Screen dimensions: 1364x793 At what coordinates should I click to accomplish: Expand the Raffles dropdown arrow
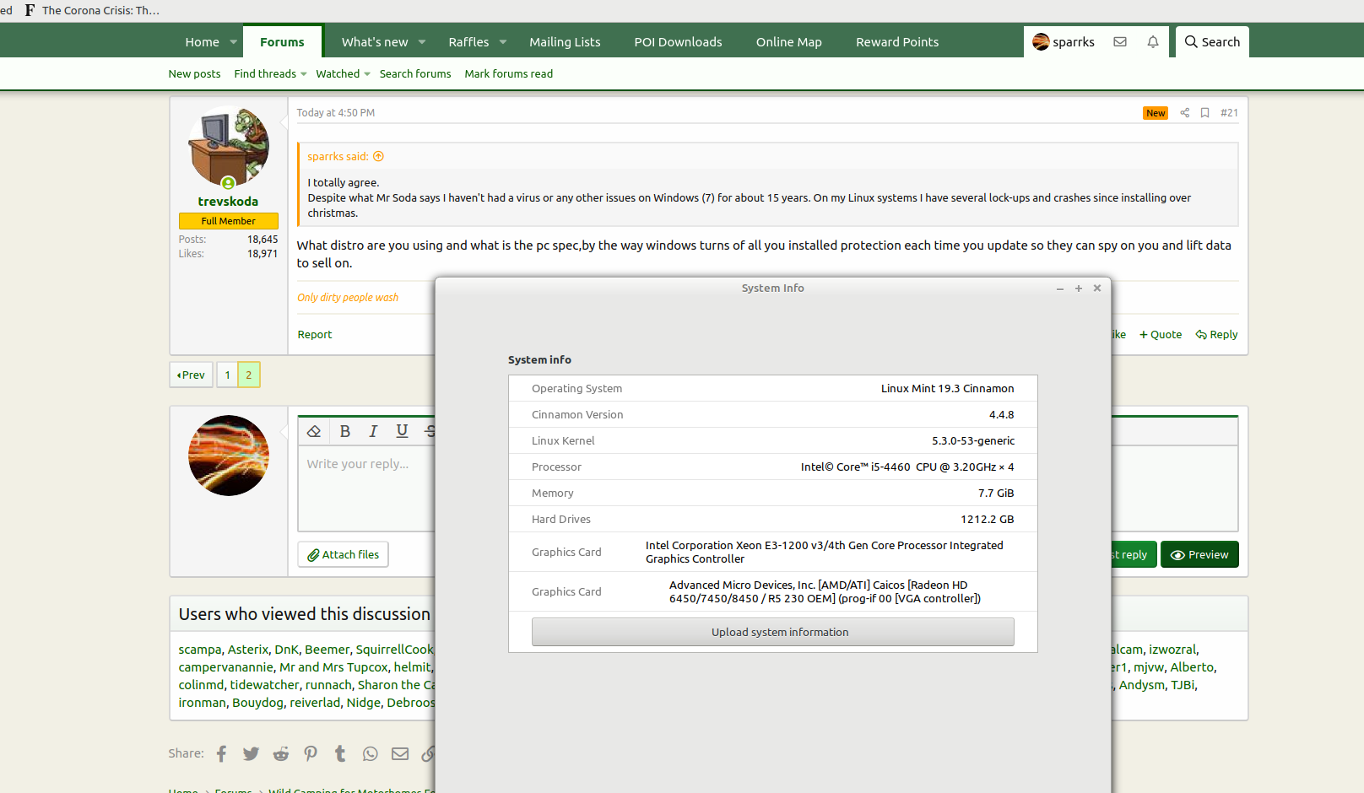pos(503,42)
